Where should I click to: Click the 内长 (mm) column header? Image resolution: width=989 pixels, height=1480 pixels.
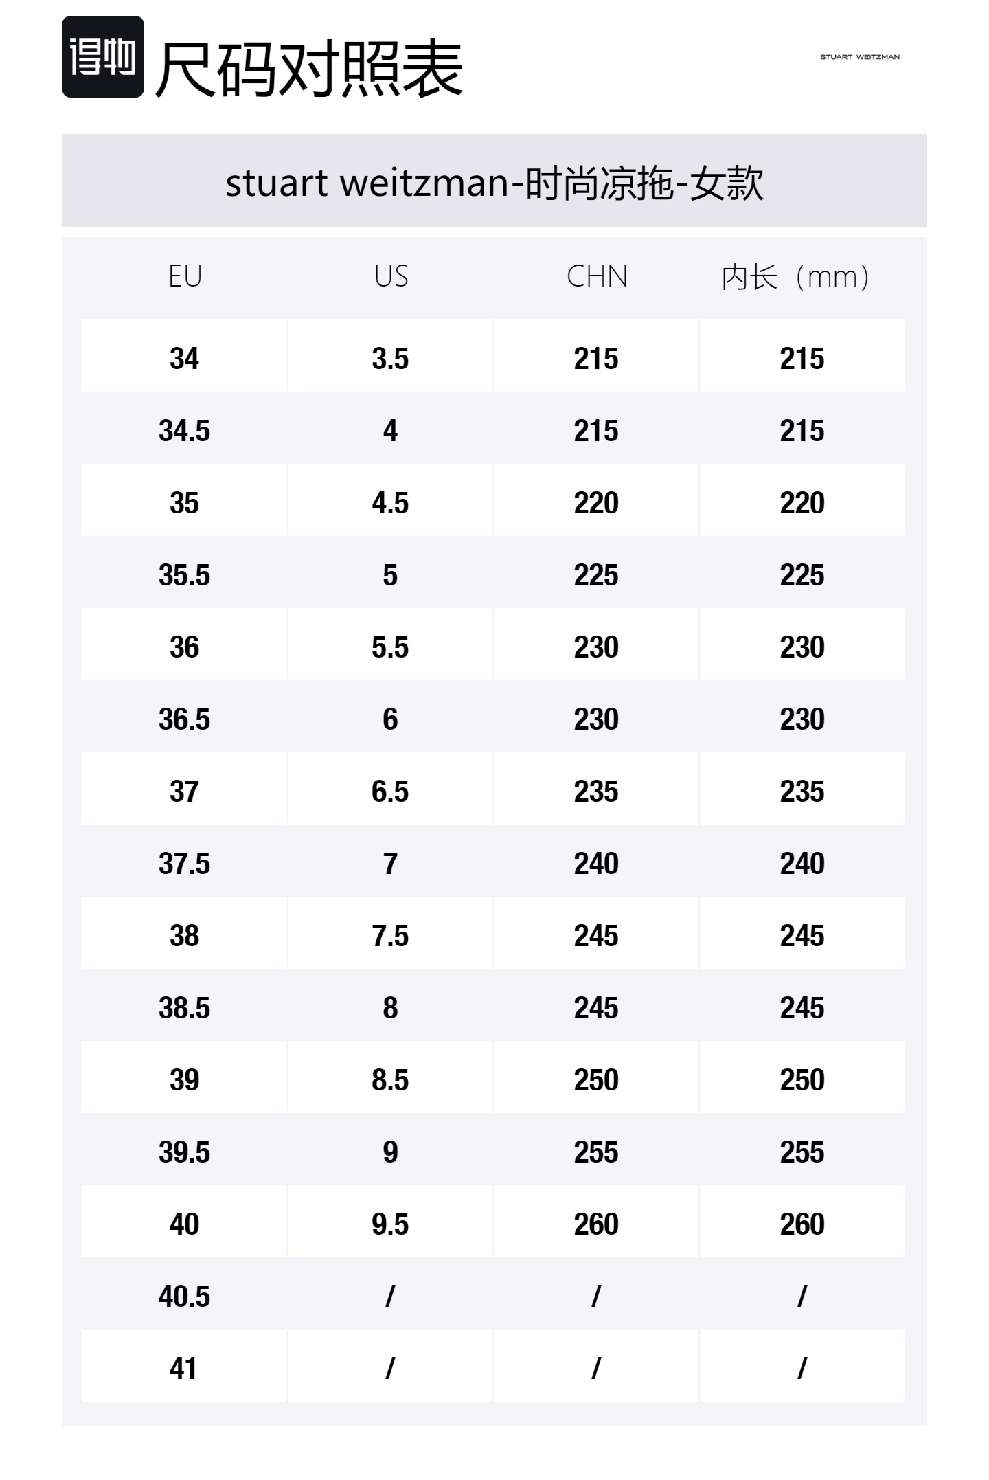[795, 278]
